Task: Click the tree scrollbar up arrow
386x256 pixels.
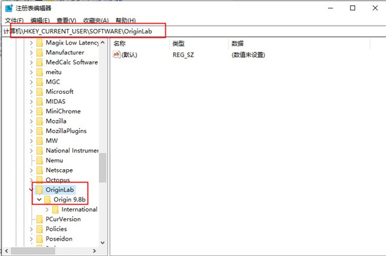Action: [x=103, y=42]
